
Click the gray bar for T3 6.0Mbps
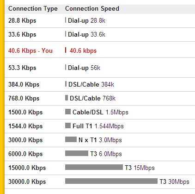77,153
